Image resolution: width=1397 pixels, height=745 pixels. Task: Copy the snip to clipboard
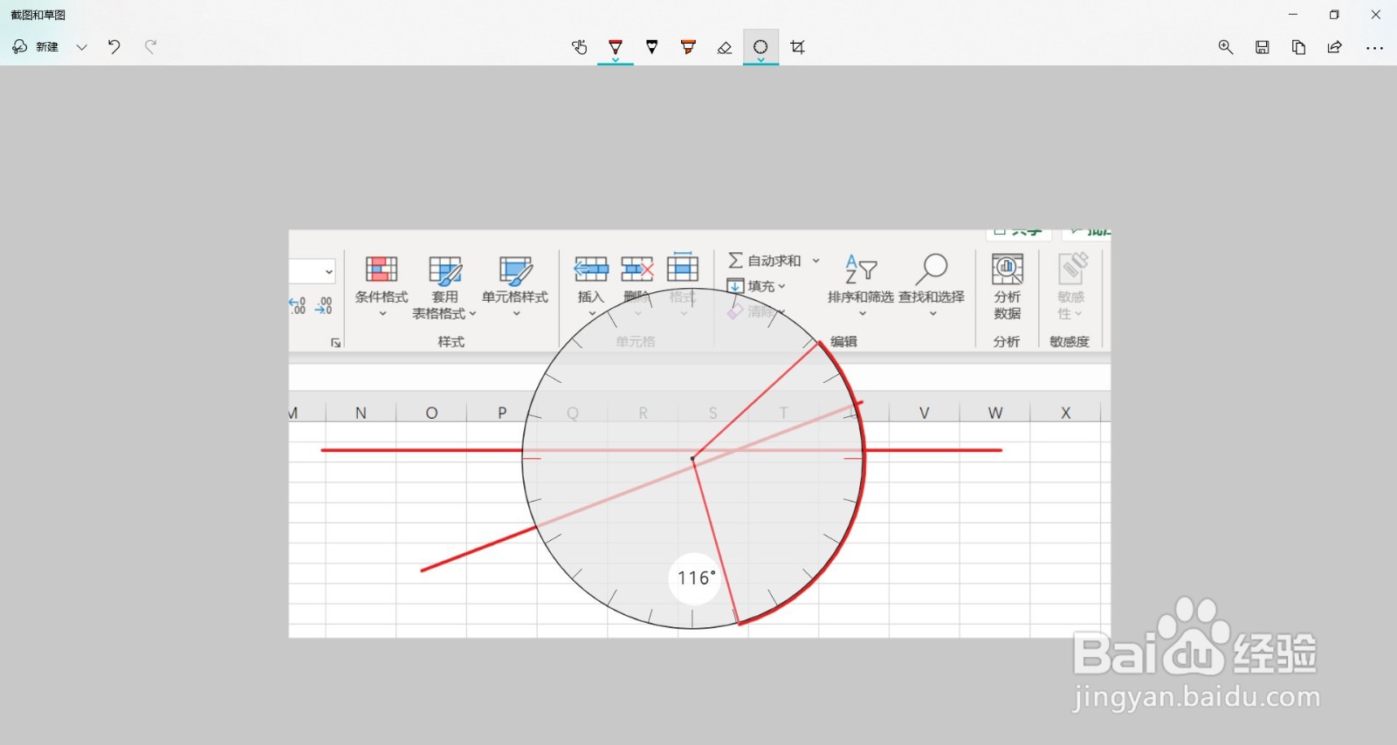click(1298, 47)
